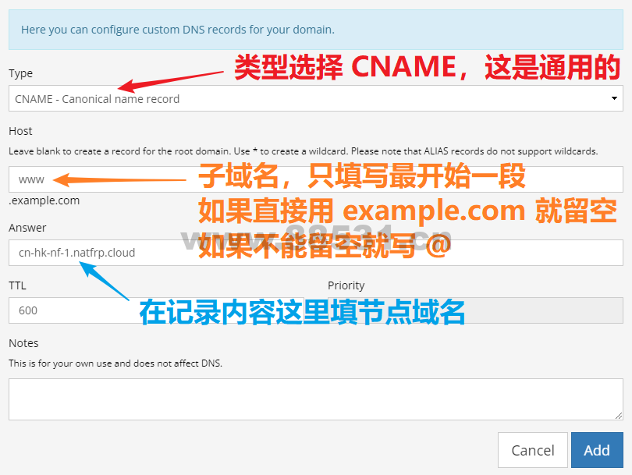Click the red annotation text mentioning CNAME
Image resolution: width=632 pixels, height=475 pixels.
427,67
